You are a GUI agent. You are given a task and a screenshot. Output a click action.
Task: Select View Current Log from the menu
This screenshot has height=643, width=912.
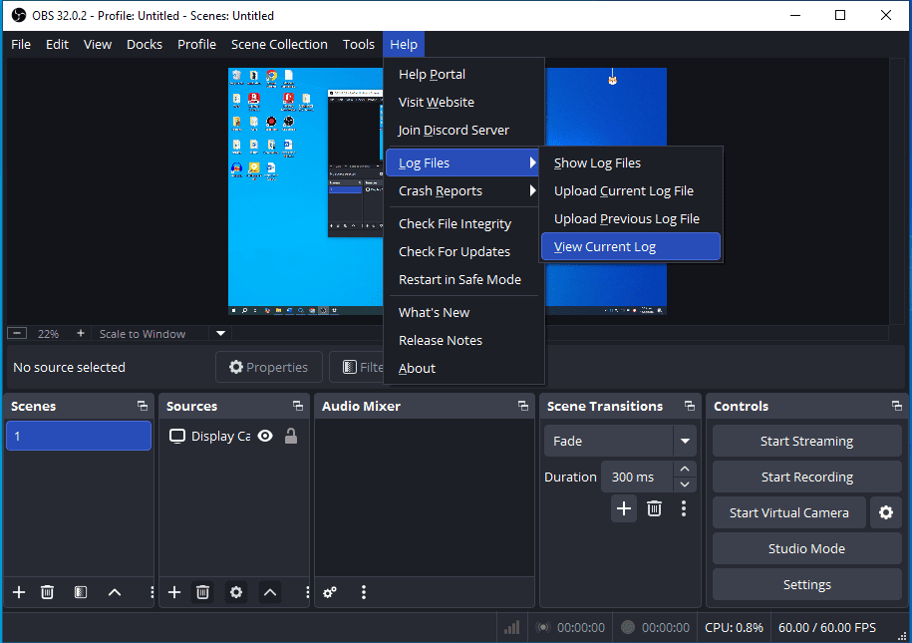pos(604,245)
